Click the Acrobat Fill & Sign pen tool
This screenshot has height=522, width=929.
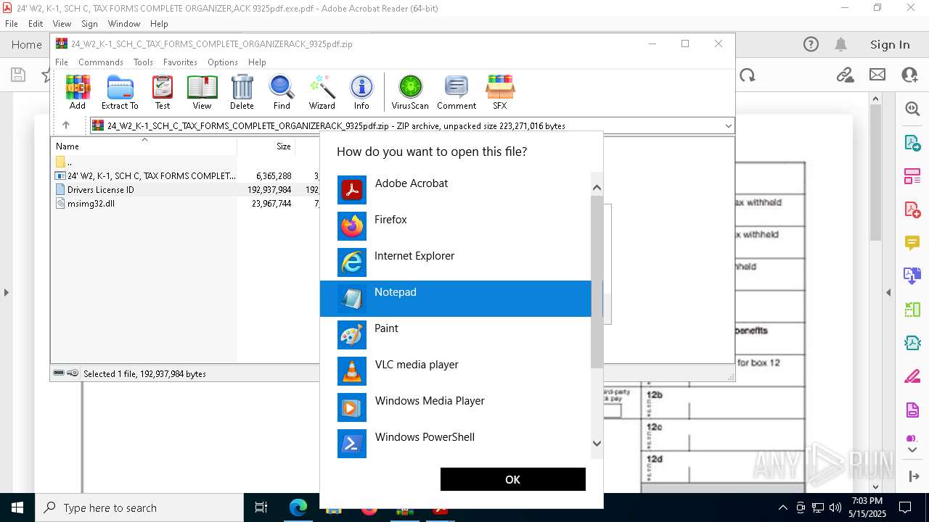(912, 377)
